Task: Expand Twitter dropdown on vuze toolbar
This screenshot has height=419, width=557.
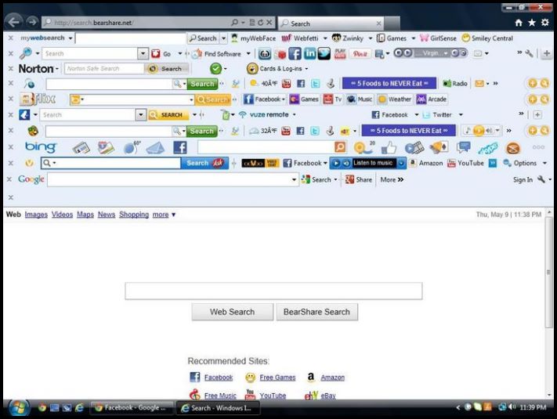Action: (461, 114)
